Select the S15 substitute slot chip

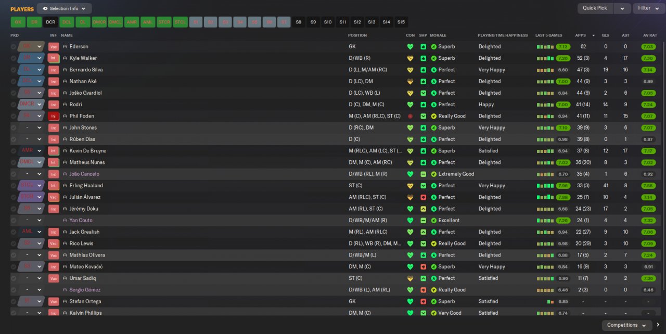tap(401, 22)
